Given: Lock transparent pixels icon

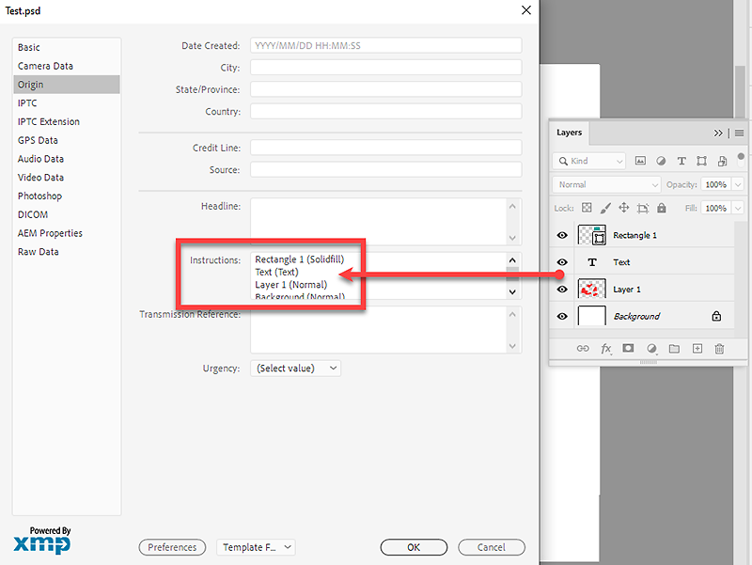Looking at the screenshot, I should (587, 208).
